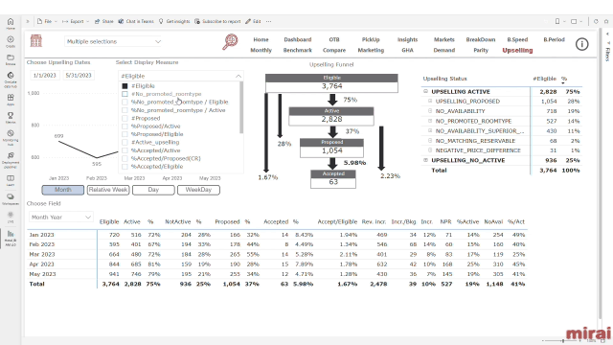Check %No_promoted_roomtype / Active option

coord(125,110)
